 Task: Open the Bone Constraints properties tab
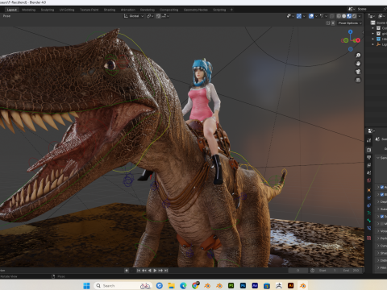369,228
